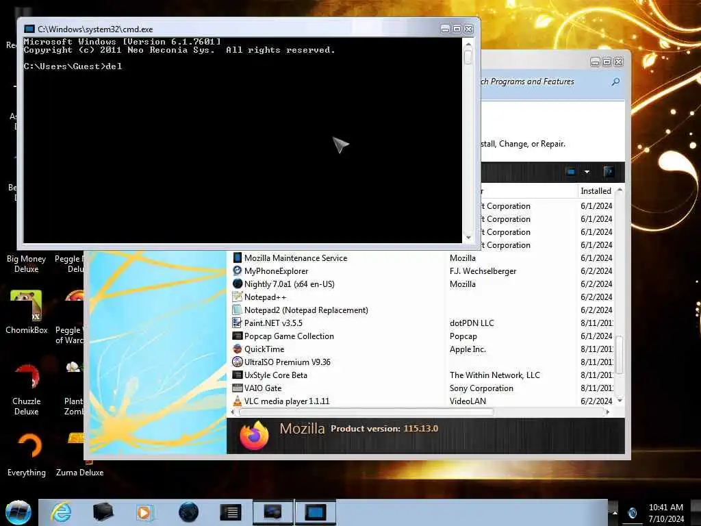Open the clock showing 10:41 AM

pos(665,508)
